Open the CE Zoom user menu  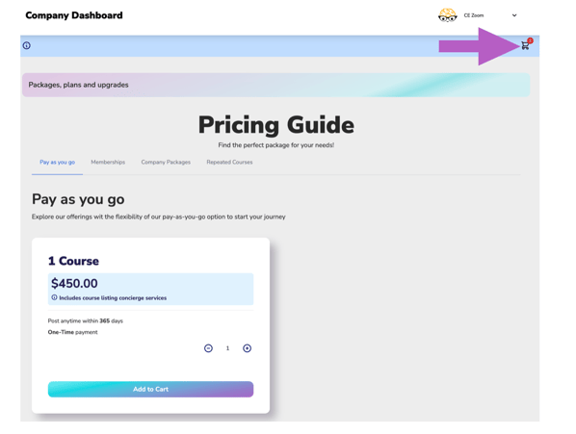point(478,15)
